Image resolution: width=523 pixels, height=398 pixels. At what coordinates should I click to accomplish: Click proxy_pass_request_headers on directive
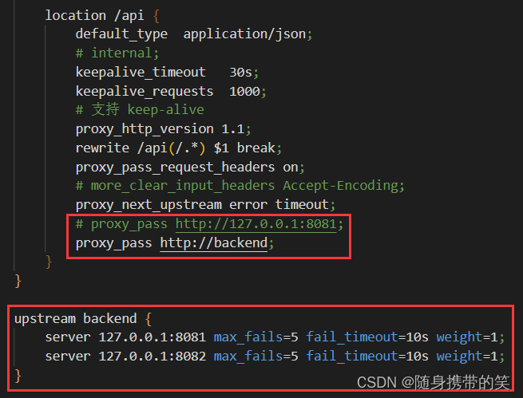(x=190, y=167)
